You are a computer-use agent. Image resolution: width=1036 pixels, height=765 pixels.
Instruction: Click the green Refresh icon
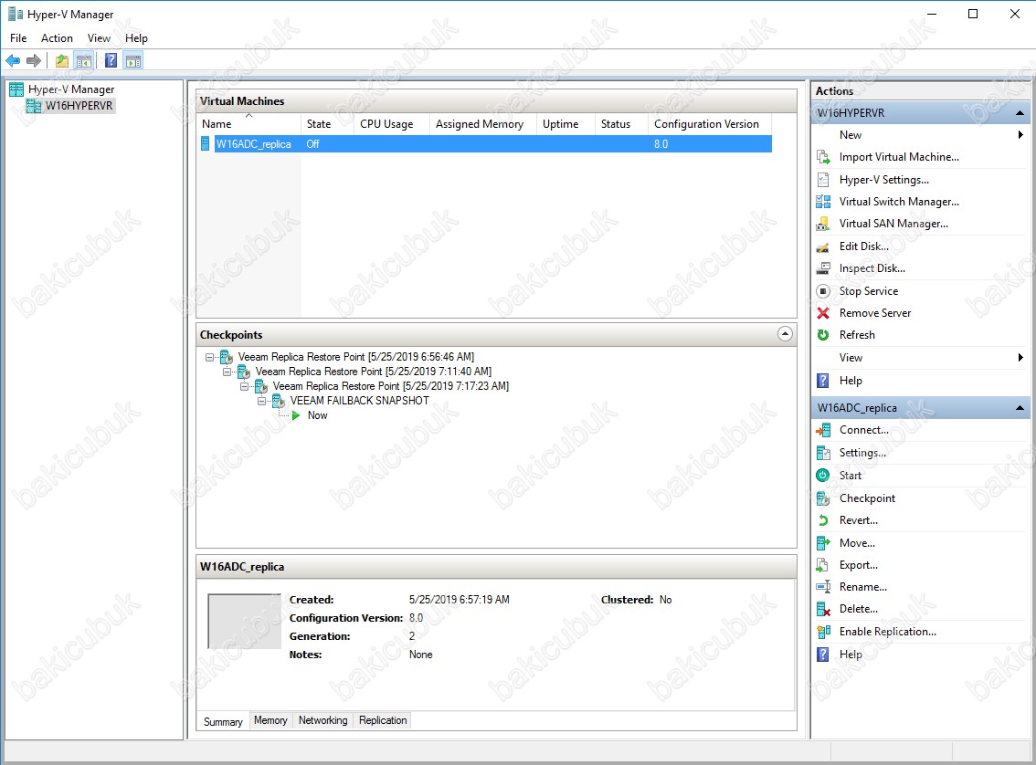[x=823, y=335]
